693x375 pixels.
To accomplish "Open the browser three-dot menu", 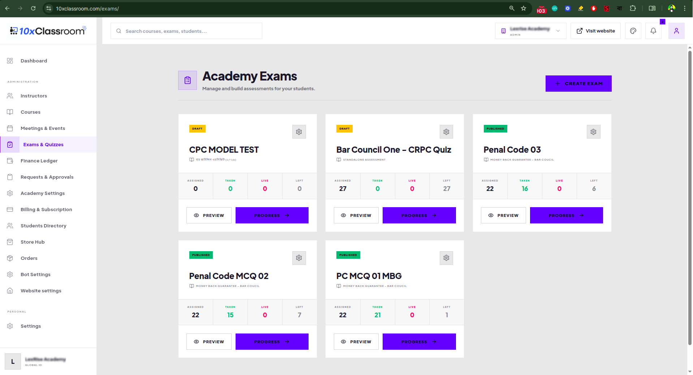I will 685,8.
